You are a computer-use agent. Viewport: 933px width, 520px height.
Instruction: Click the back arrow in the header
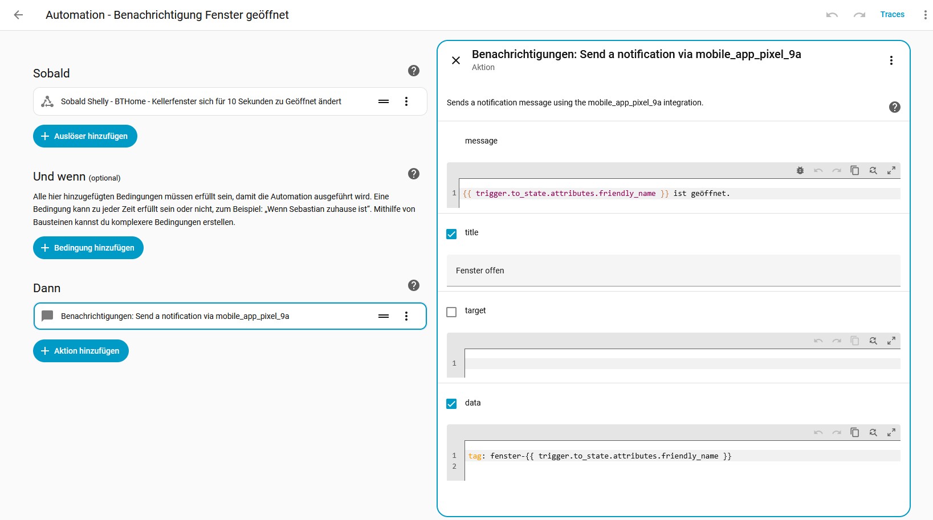[x=18, y=15]
